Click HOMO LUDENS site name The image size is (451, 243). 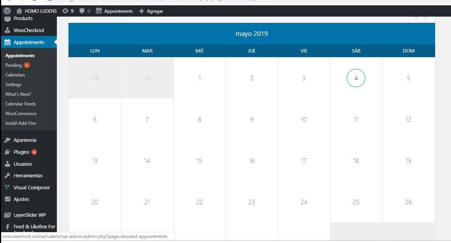coord(41,11)
